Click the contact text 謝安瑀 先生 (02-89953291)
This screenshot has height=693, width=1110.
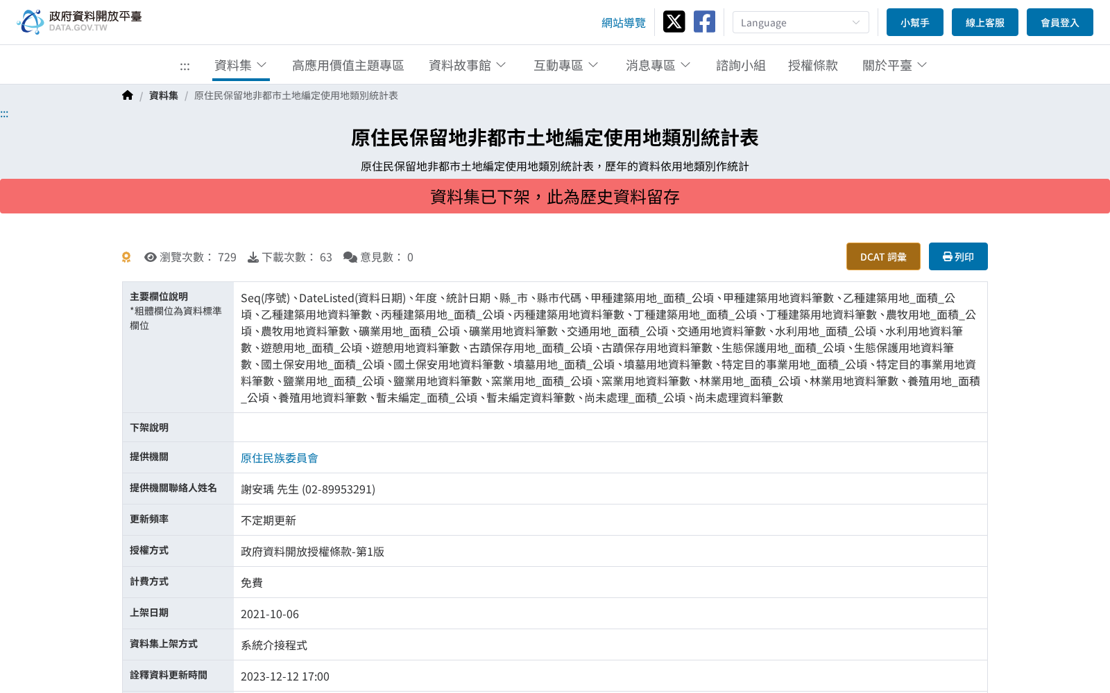pos(308,489)
